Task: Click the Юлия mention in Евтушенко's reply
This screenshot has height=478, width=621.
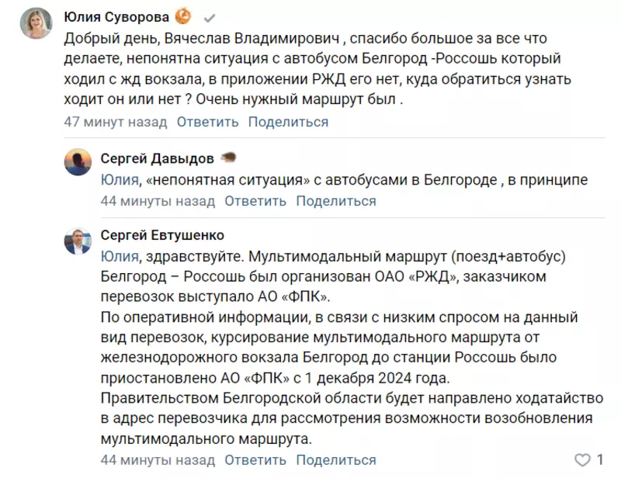Action: coord(120,257)
